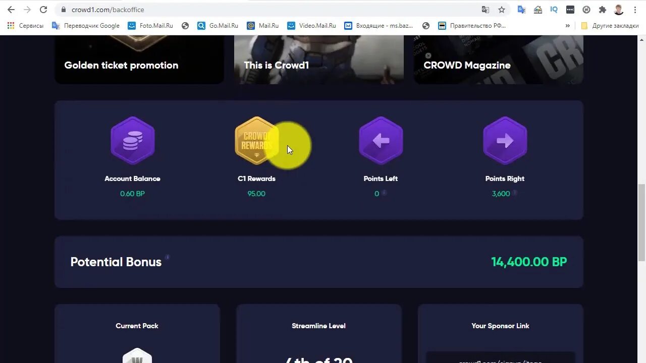Image resolution: width=646 pixels, height=363 pixels.
Task: Open Переводчик Google bookmark
Action: (86, 26)
